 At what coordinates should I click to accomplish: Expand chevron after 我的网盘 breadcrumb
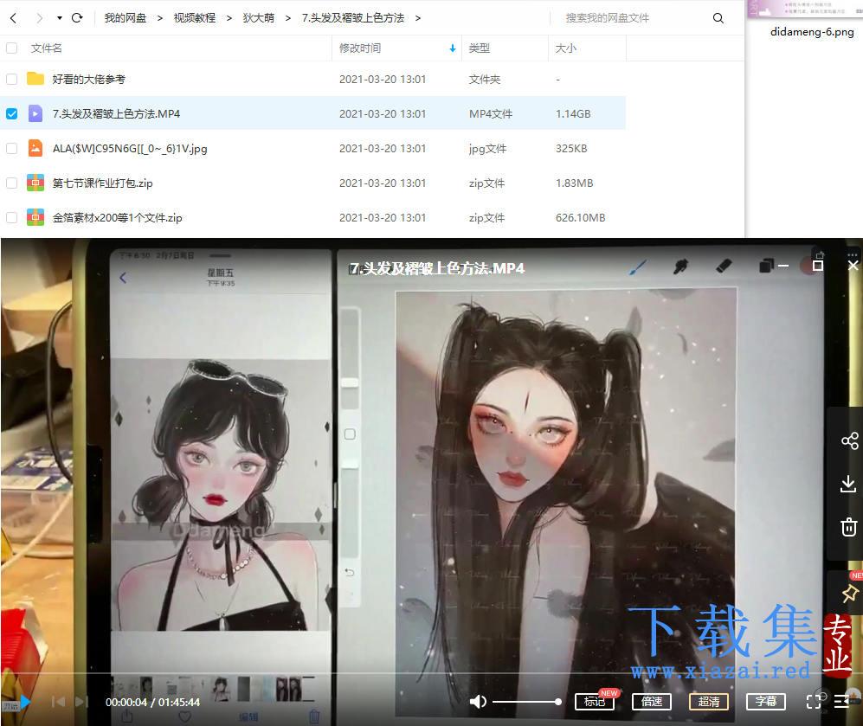[160, 18]
